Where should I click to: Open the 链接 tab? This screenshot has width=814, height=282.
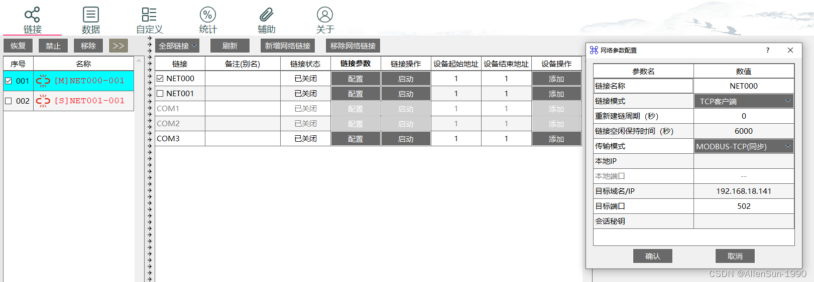pyautogui.click(x=32, y=21)
